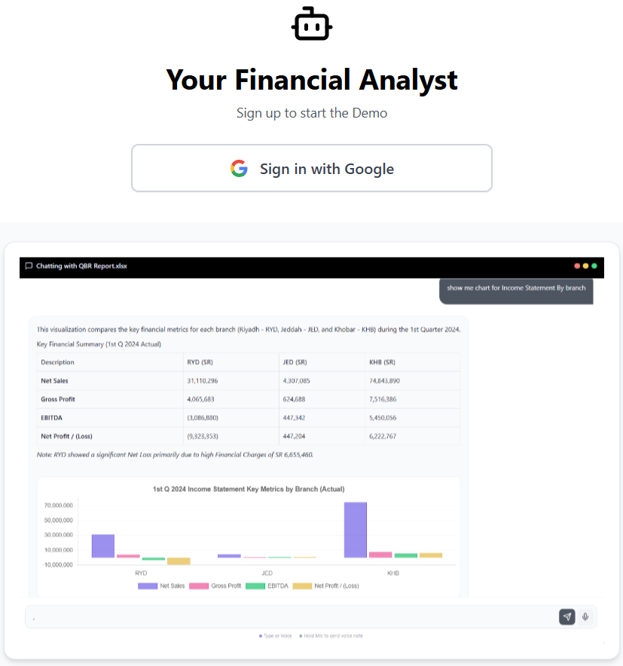Click the yellow Net Profit / (Loss) swatch
Screen dimensions: 623x666
301,587
